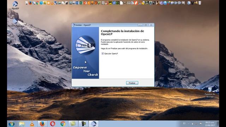
Task: Open Firefox from the taskbar
Action: pyautogui.click(x=42, y=124)
